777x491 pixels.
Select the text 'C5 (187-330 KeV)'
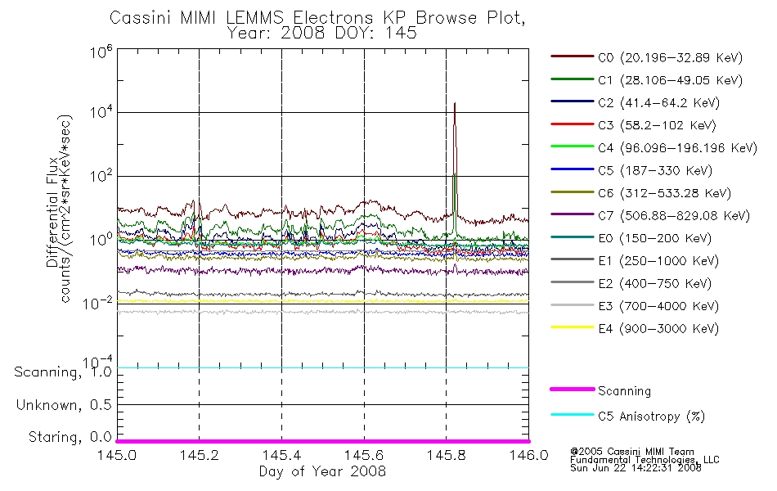[655, 170]
